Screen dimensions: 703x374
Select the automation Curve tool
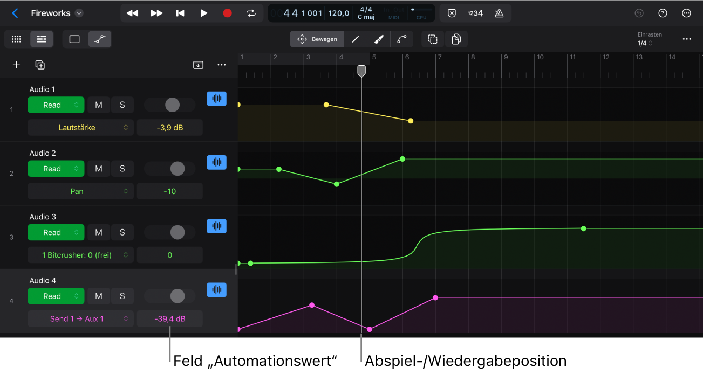pos(402,39)
